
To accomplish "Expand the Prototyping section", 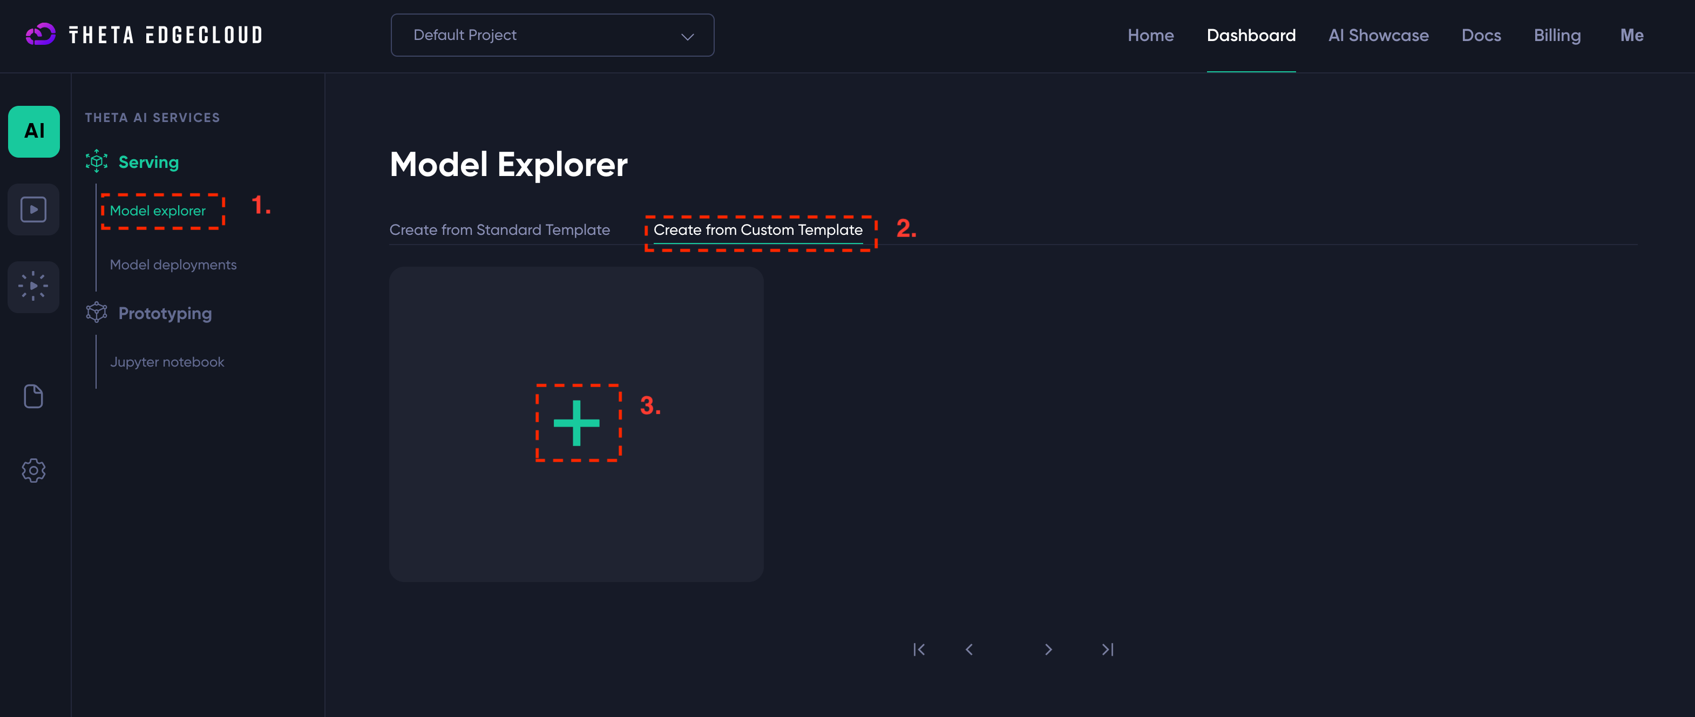I will coord(165,313).
